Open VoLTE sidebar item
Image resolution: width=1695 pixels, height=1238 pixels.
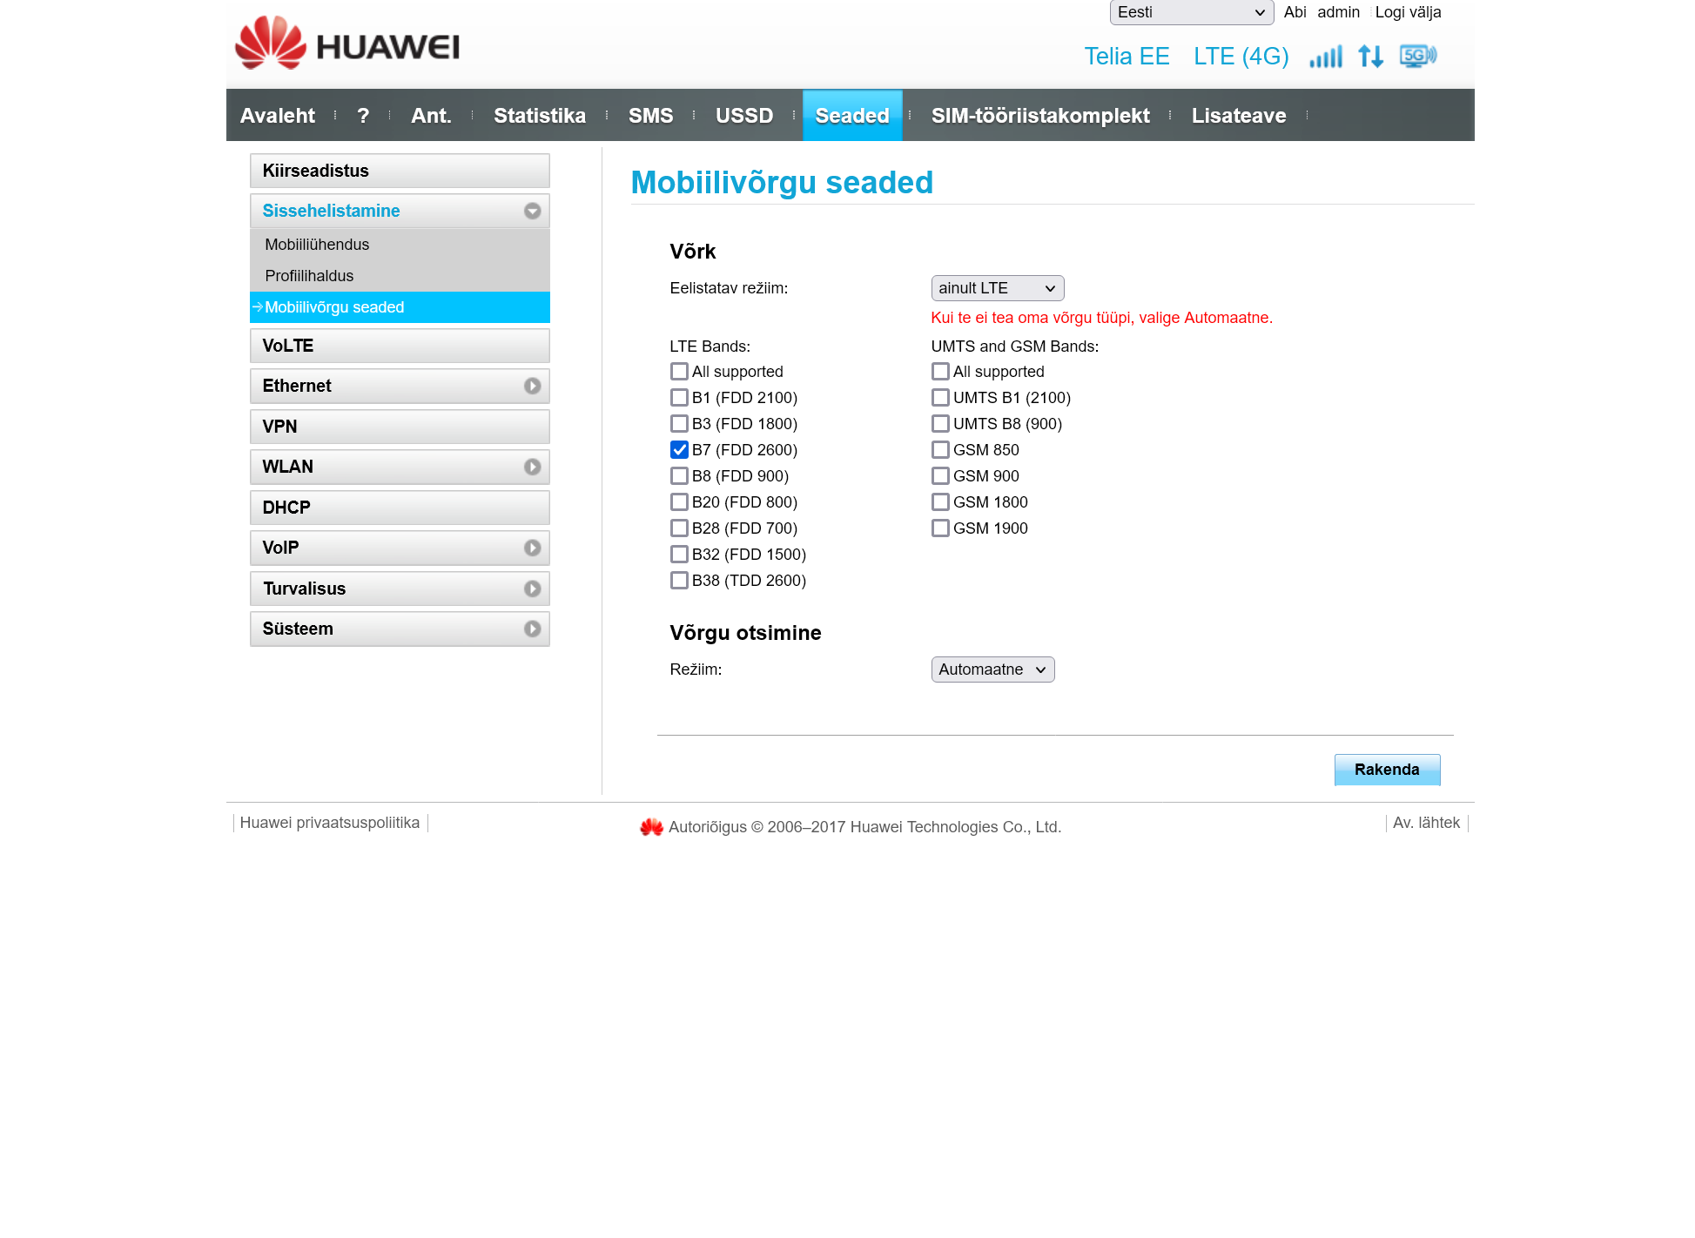point(400,346)
